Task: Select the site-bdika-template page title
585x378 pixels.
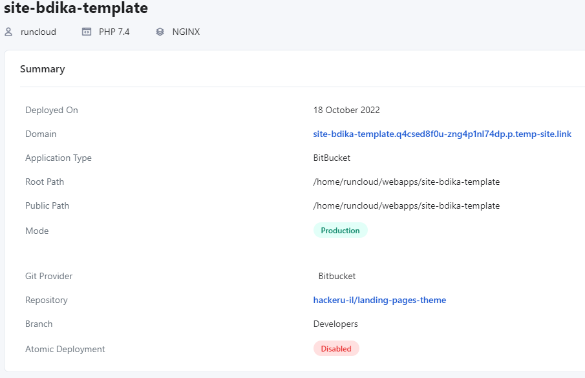Action: pyautogui.click(x=76, y=8)
